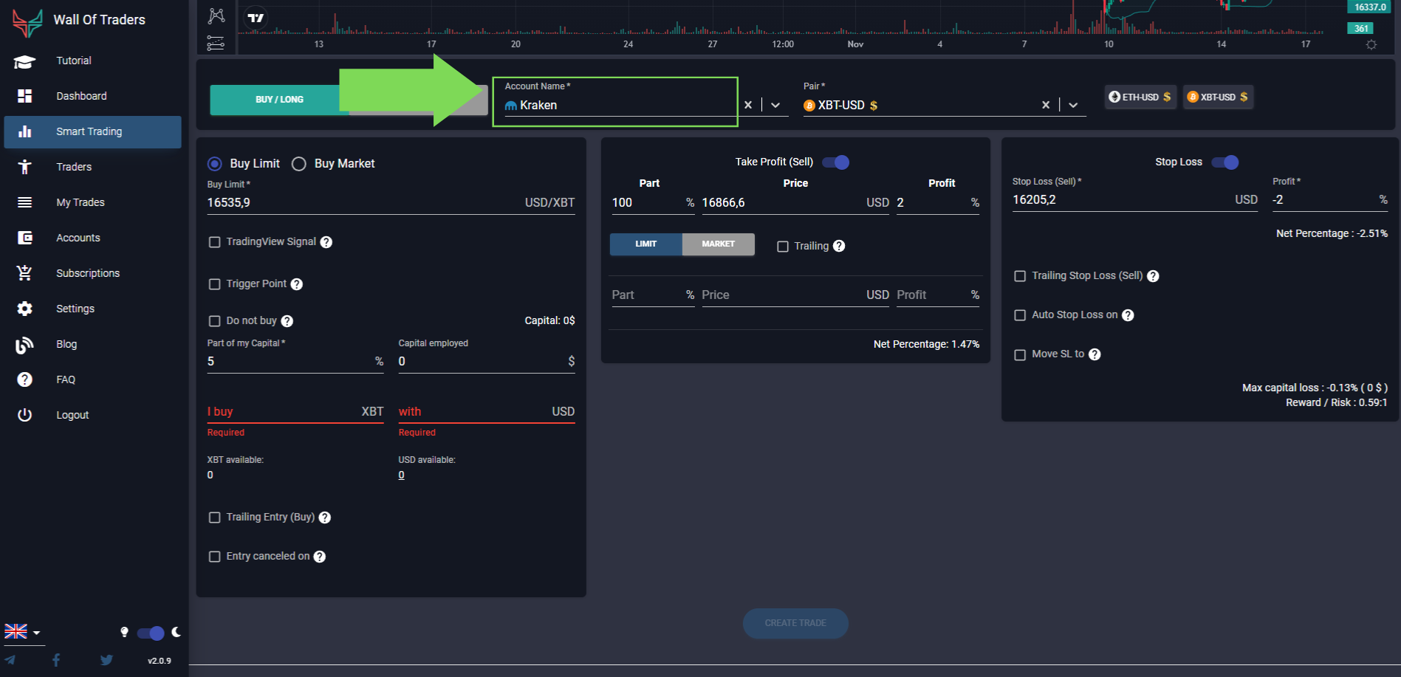Select the Logout power icon
The width and height of the screenshot is (1401, 677).
click(x=24, y=415)
